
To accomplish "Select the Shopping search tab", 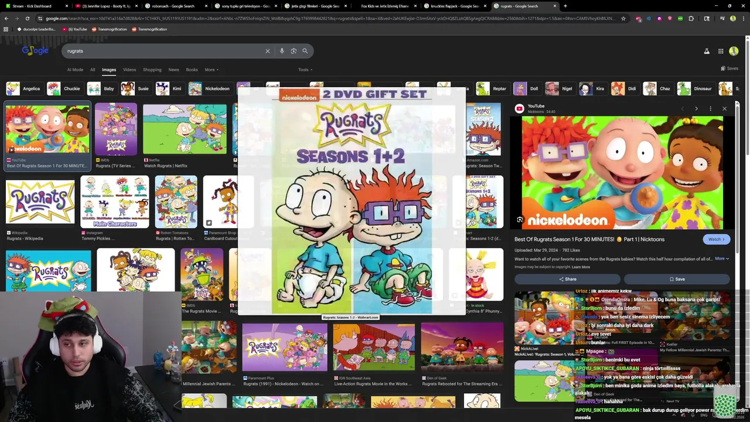I will (152, 70).
